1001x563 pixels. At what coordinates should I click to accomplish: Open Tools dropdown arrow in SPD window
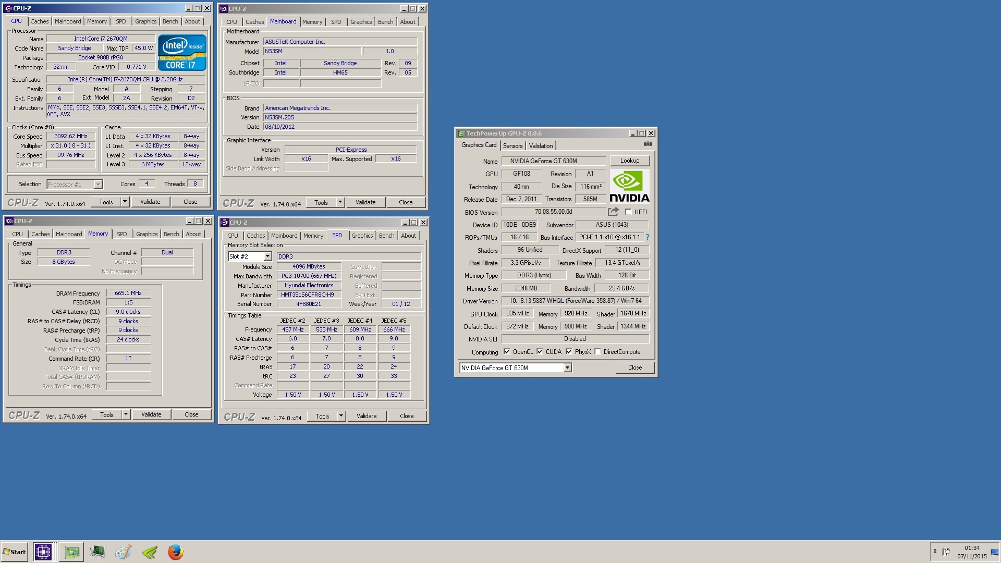click(x=341, y=416)
